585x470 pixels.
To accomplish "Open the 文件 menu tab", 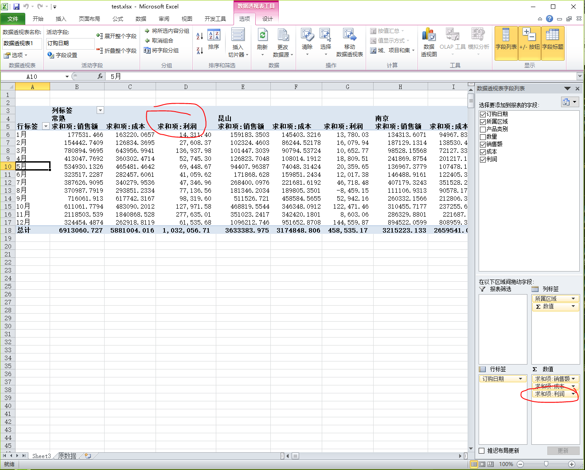I will pyautogui.click(x=13, y=19).
